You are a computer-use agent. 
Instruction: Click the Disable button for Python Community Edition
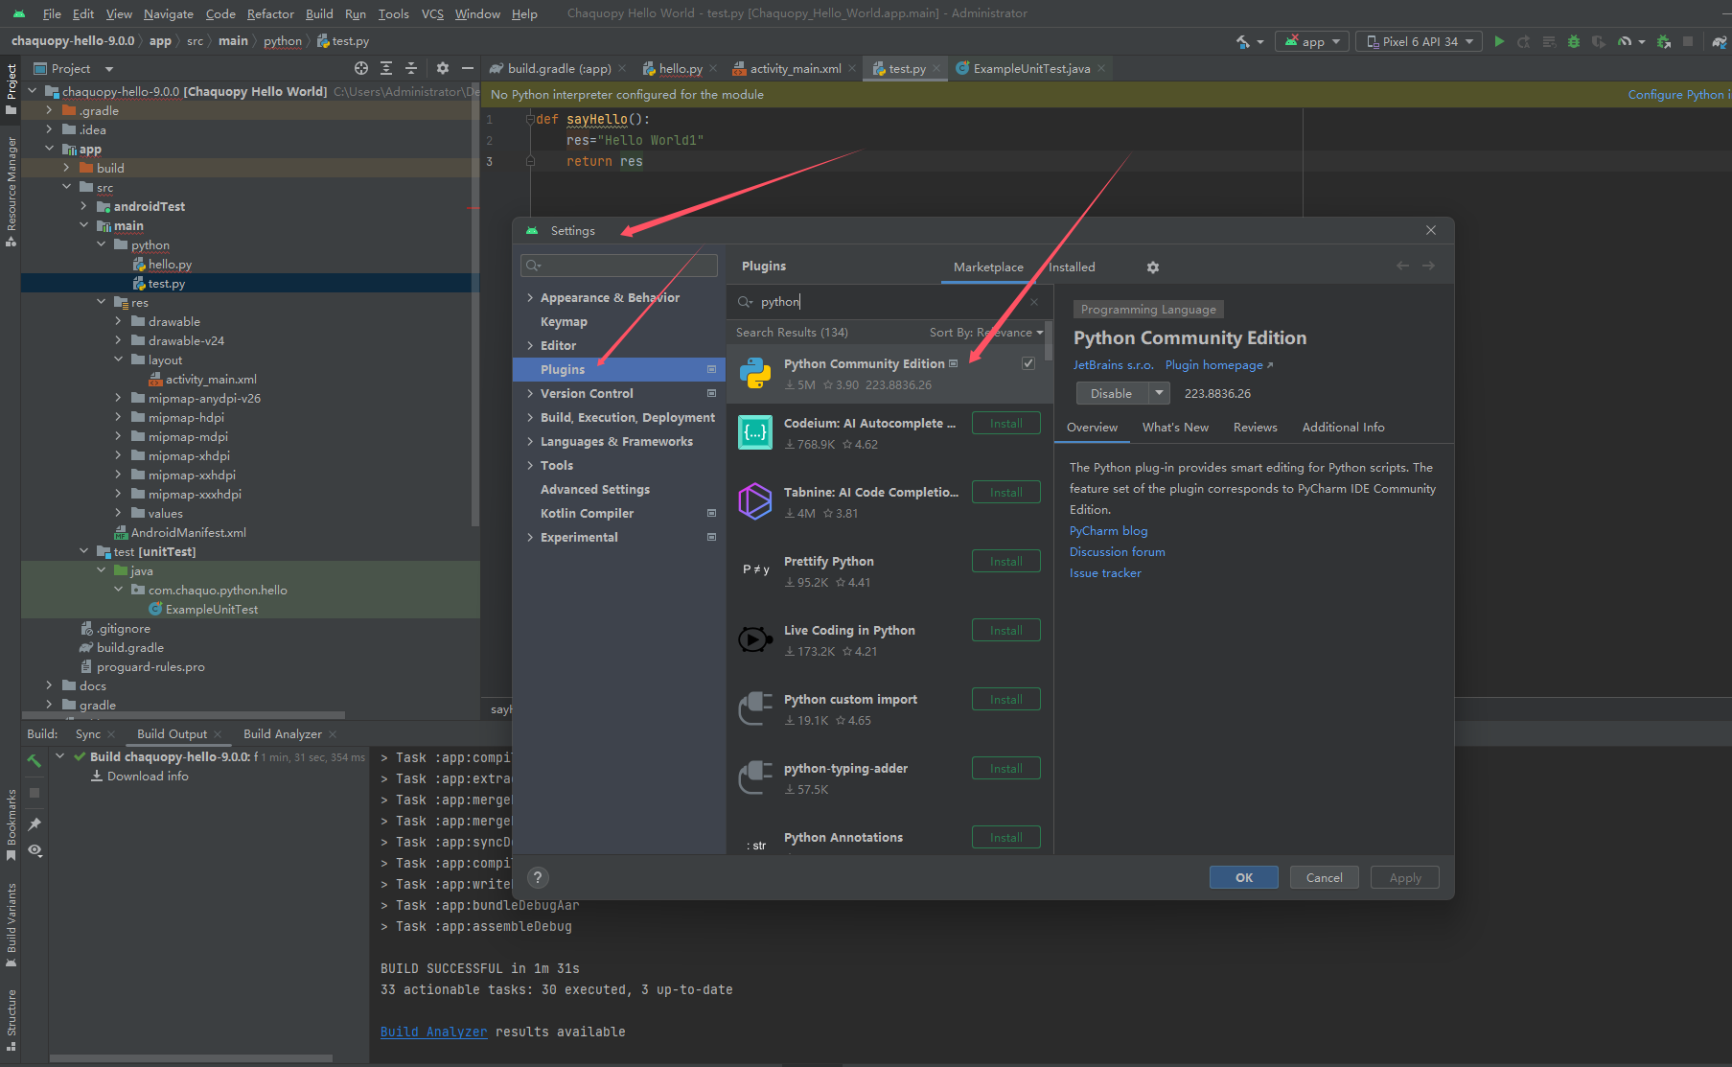1112,393
